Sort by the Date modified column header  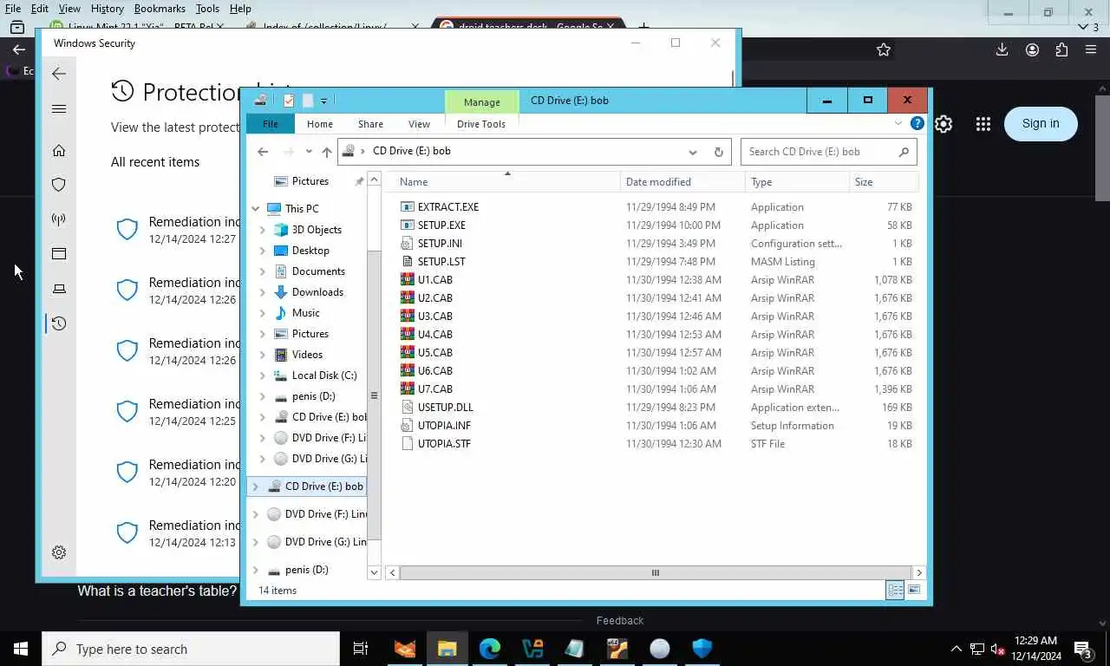tap(683, 182)
